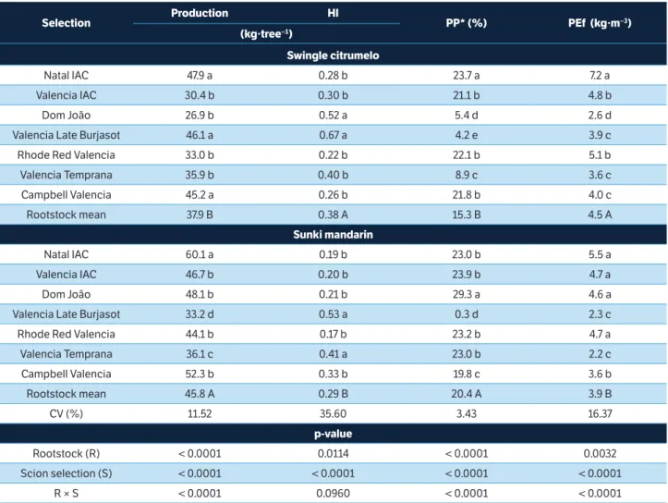Viewport: 668px width, 503px height.
Task: Click the HI value '0.67 a'
Action: [333, 135]
